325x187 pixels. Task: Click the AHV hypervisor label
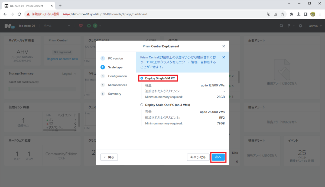click(x=22, y=52)
